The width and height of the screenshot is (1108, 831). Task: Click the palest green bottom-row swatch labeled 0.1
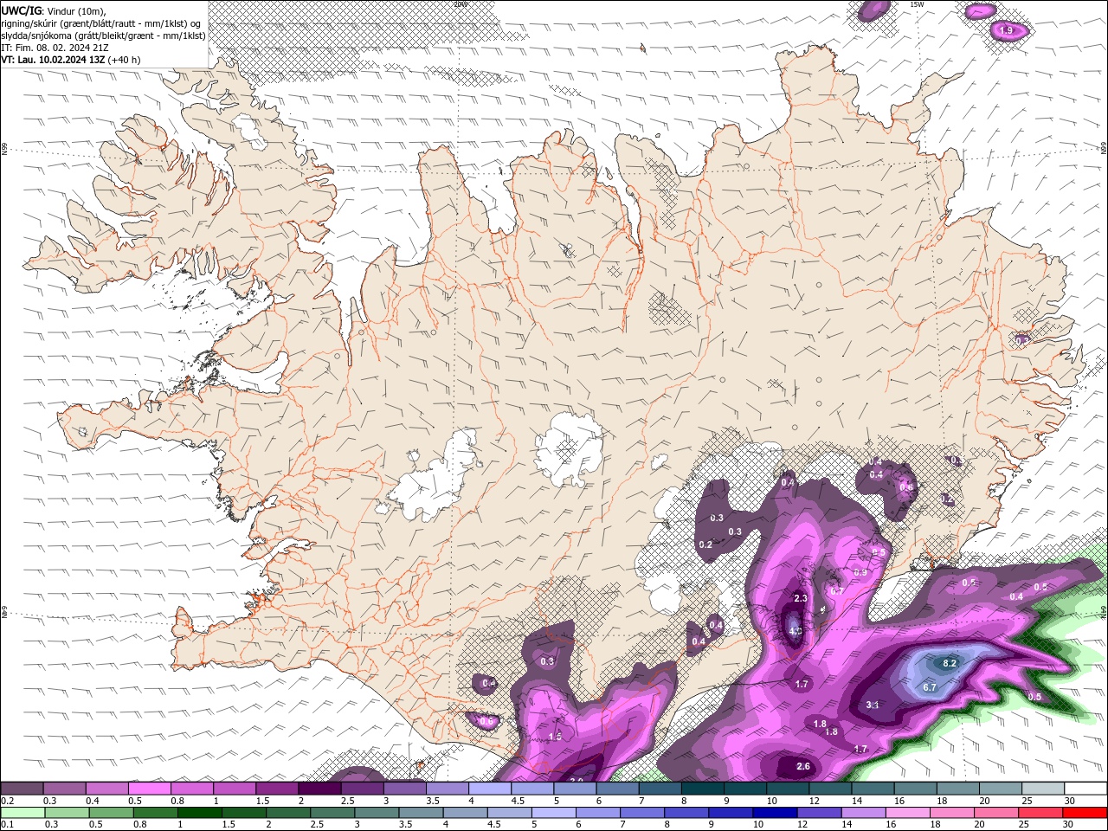[x=23, y=813]
